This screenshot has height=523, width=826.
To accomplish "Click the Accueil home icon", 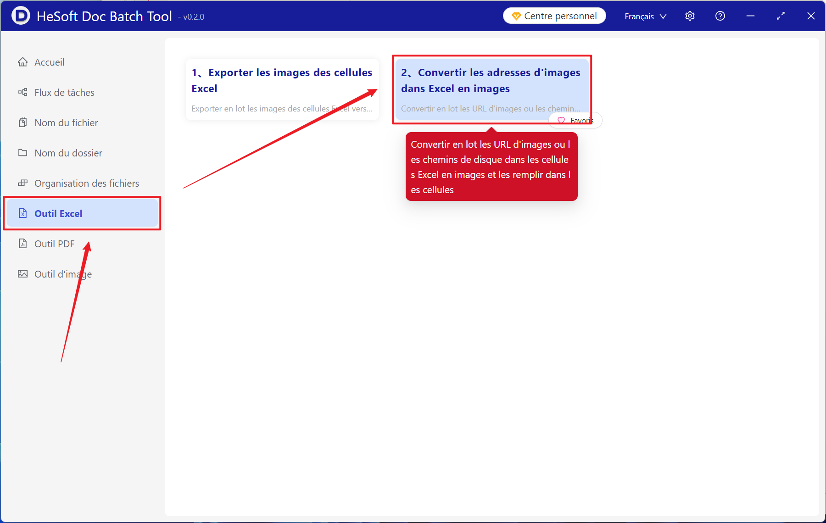I will (22, 62).
